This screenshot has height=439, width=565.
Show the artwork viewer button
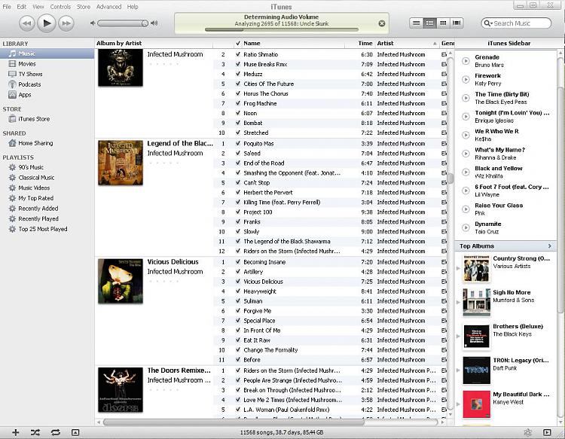[75, 432]
